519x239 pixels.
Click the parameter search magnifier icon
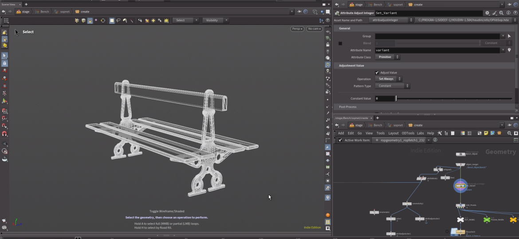click(x=501, y=13)
